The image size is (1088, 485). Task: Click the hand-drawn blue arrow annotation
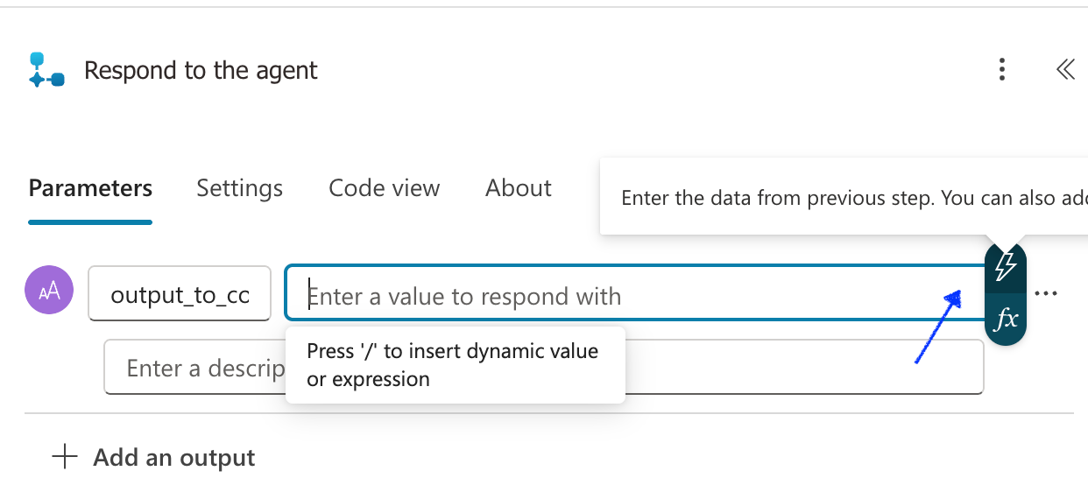[936, 327]
